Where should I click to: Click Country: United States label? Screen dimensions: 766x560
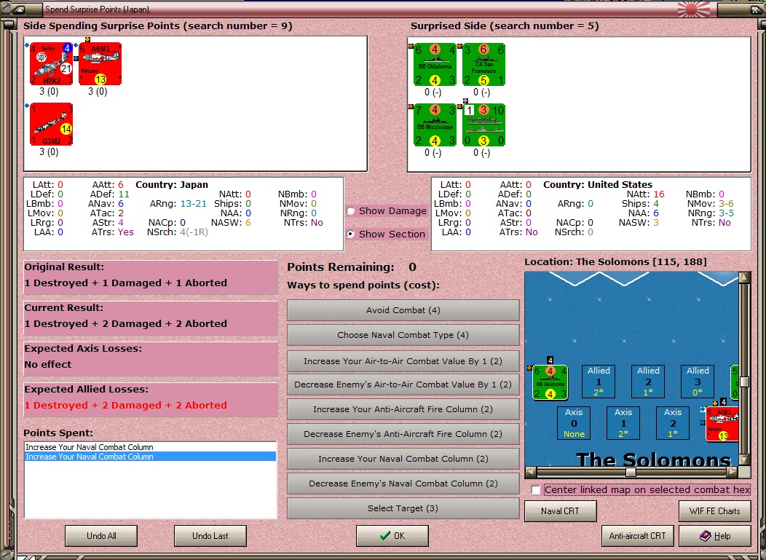[598, 185]
